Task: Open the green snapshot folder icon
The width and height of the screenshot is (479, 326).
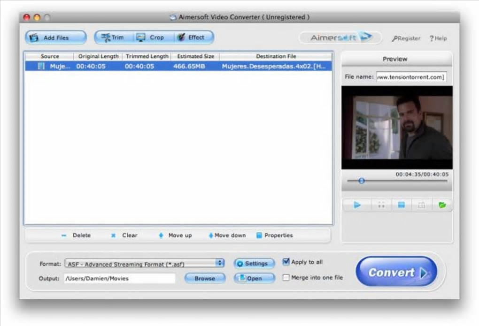Action: coord(442,205)
